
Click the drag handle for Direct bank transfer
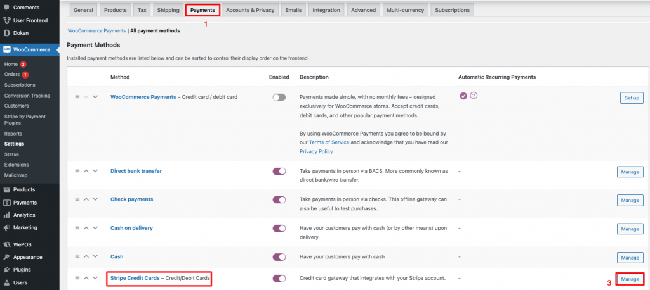pyautogui.click(x=77, y=171)
